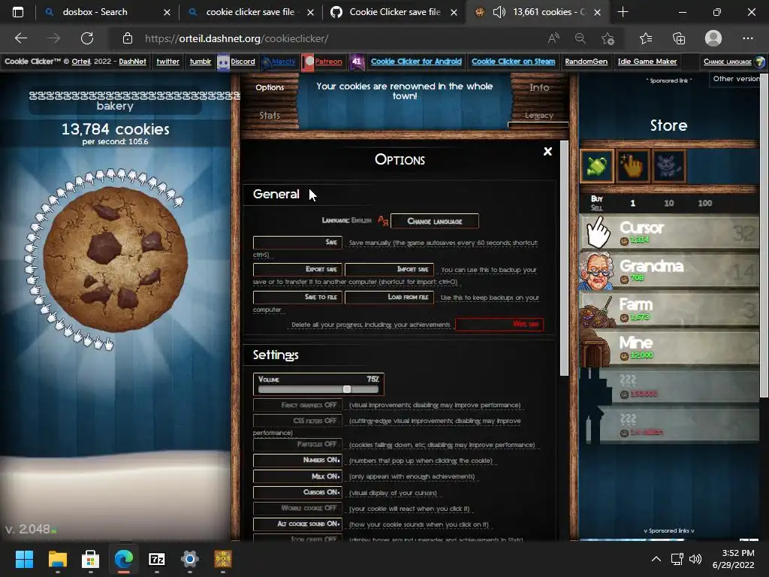Click the Change Language button in Options
Screen dimensions: 769x577
click(x=435, y=222)
